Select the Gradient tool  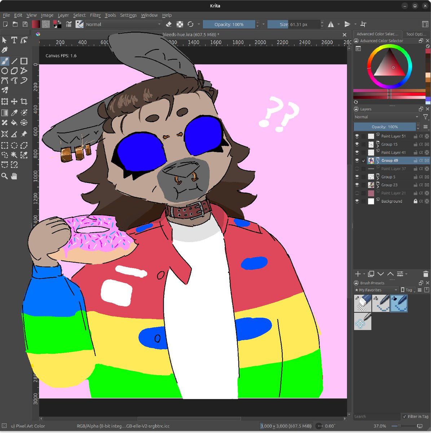click(x=5, y=113)
